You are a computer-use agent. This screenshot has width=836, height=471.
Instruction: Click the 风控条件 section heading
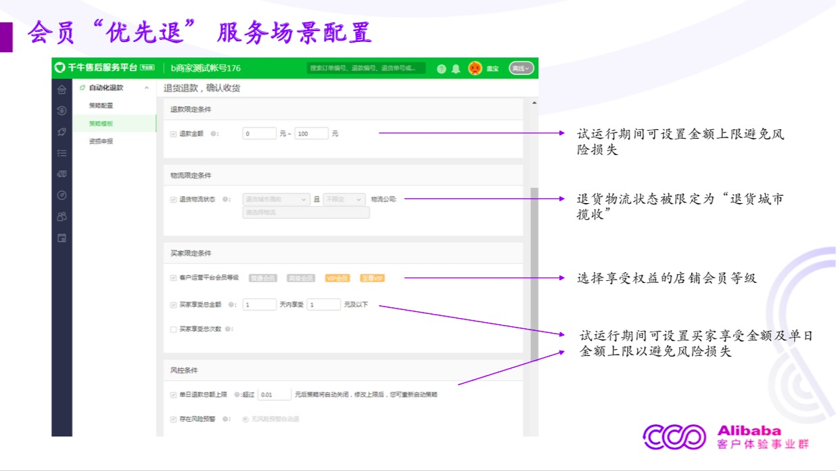pyautogui.click(x=184, y=370)
